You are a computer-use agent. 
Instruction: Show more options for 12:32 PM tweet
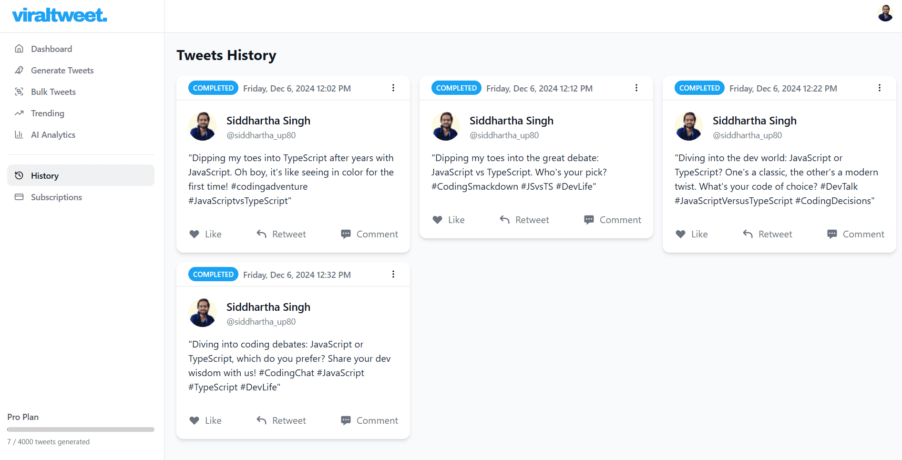click(393, 274)
